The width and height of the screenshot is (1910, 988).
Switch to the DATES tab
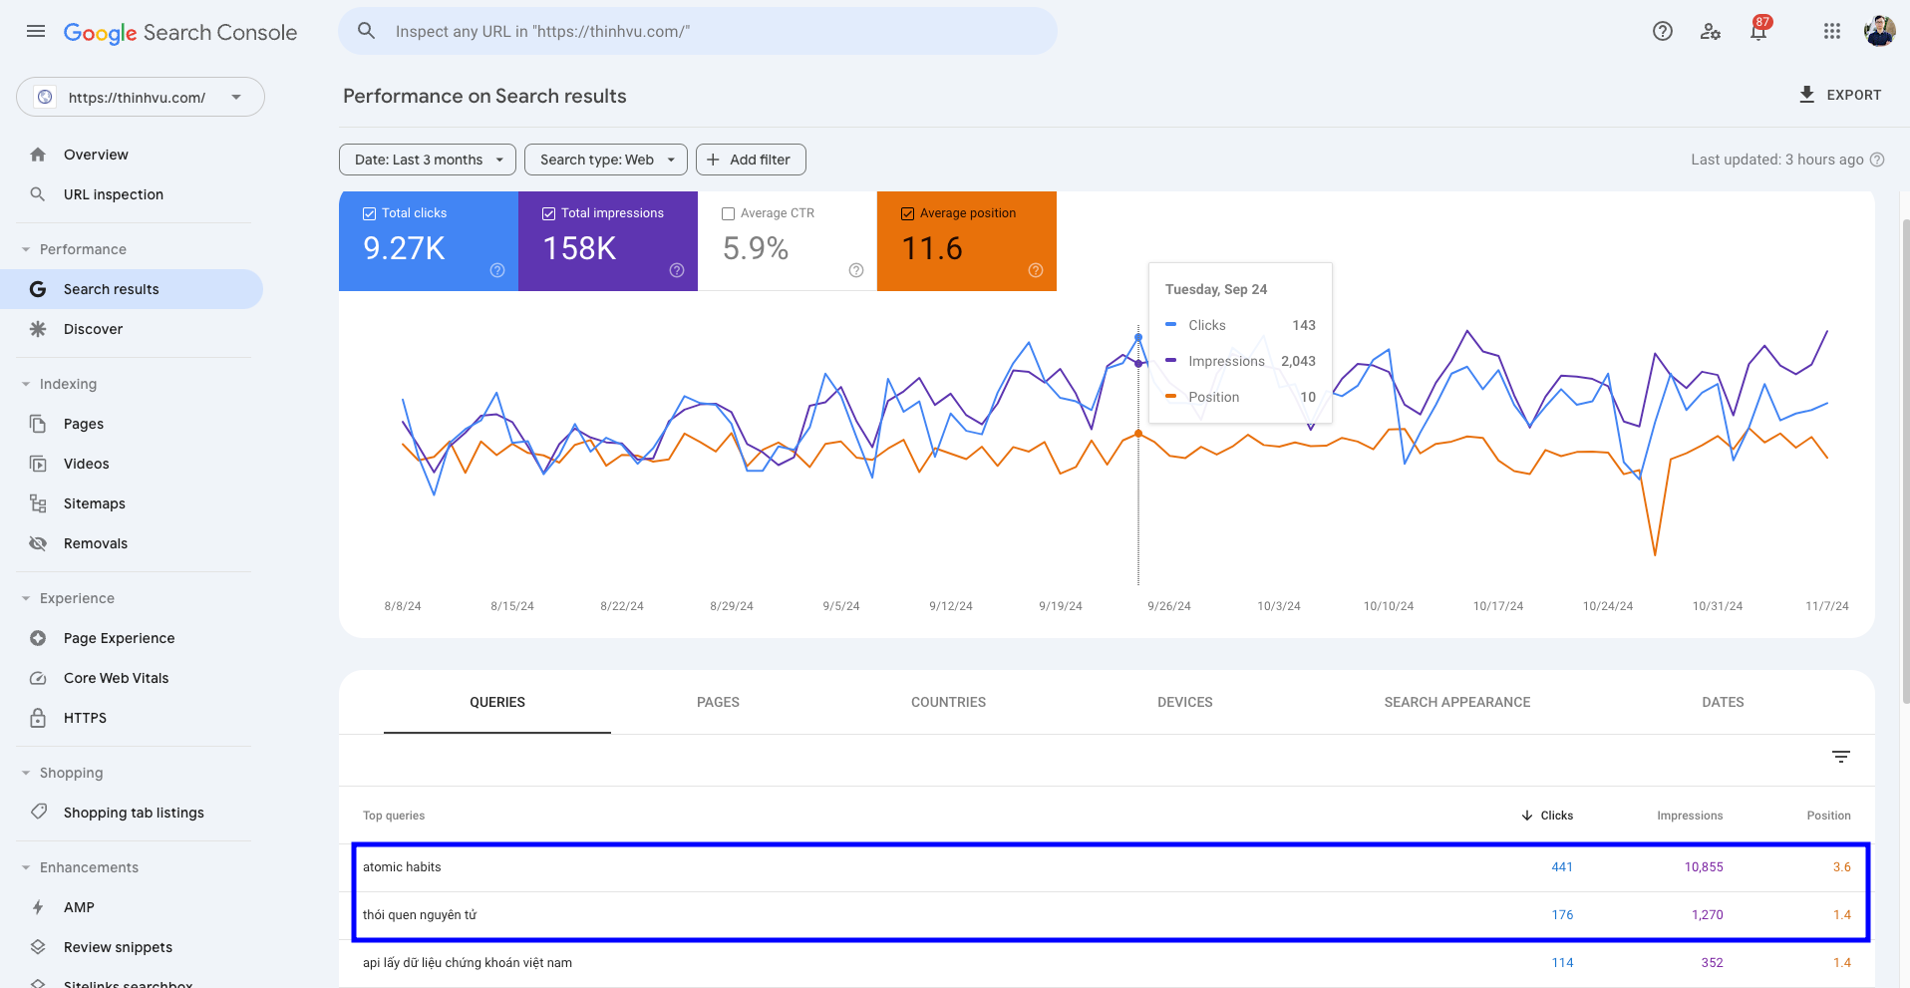[1723, 702]
